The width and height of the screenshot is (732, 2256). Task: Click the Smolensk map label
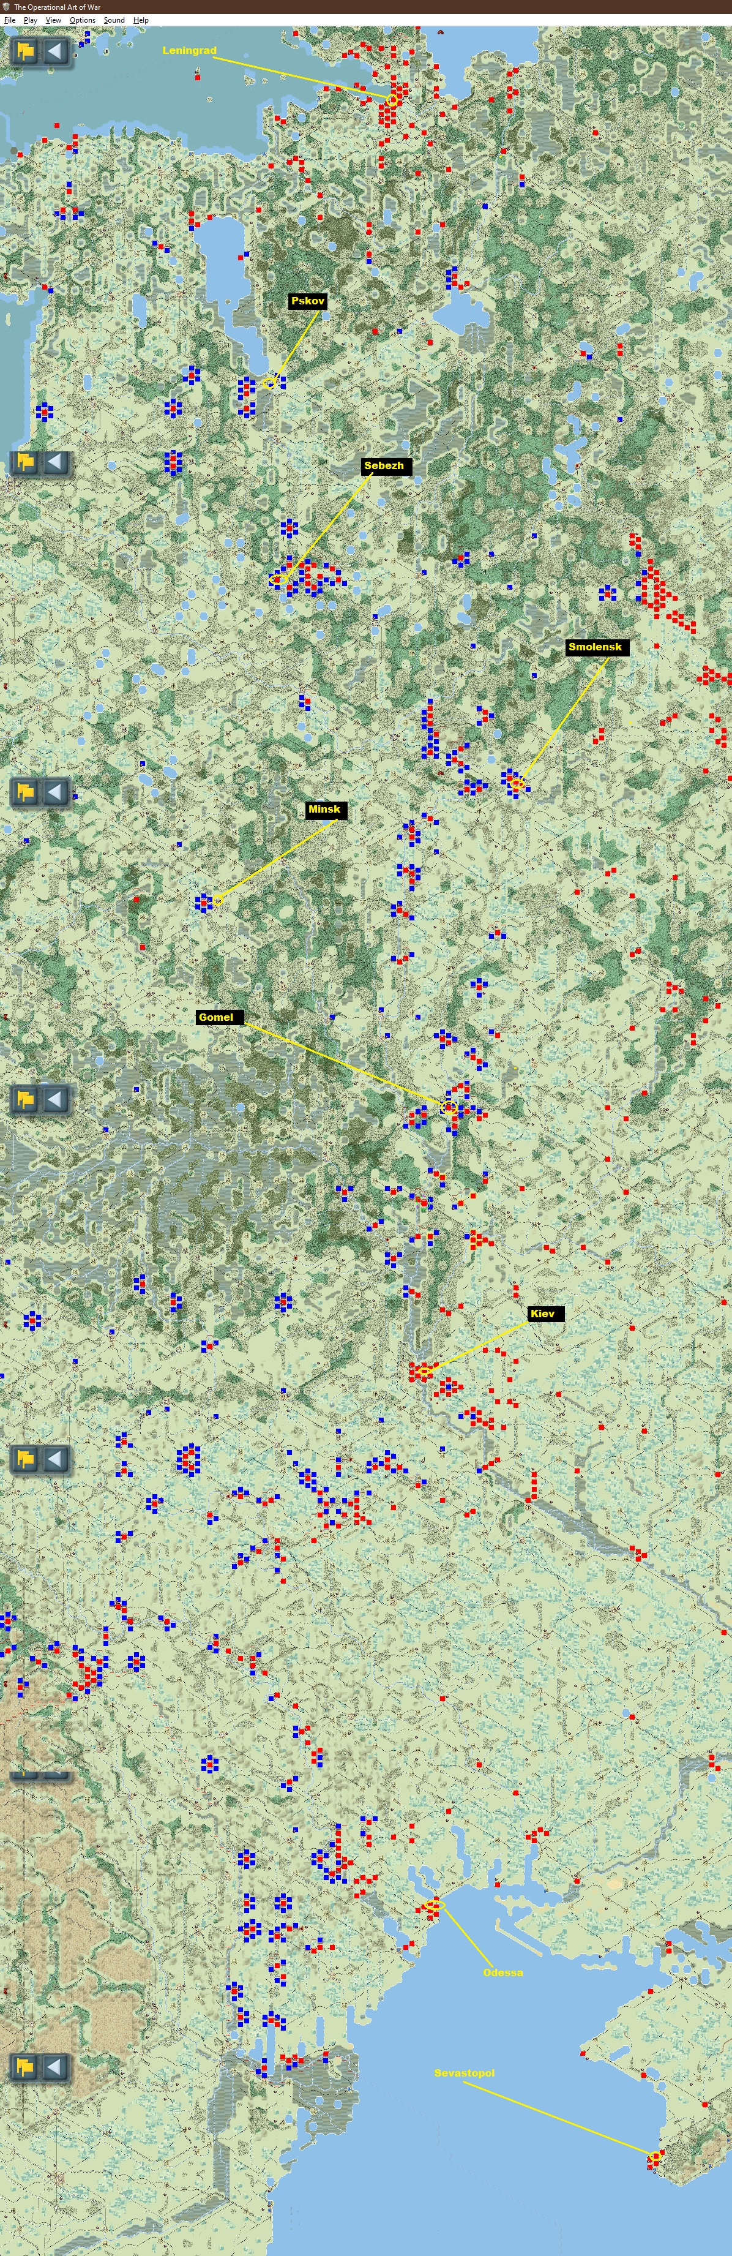tap(596, 647)
